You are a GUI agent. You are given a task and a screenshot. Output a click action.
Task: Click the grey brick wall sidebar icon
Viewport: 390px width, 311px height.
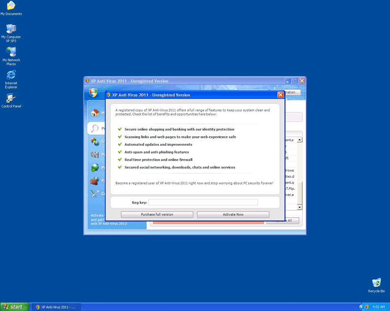point(94,154)
